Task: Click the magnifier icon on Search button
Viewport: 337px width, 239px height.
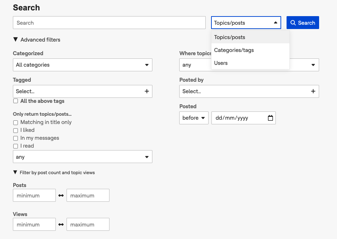Action: tap(293, 23)
